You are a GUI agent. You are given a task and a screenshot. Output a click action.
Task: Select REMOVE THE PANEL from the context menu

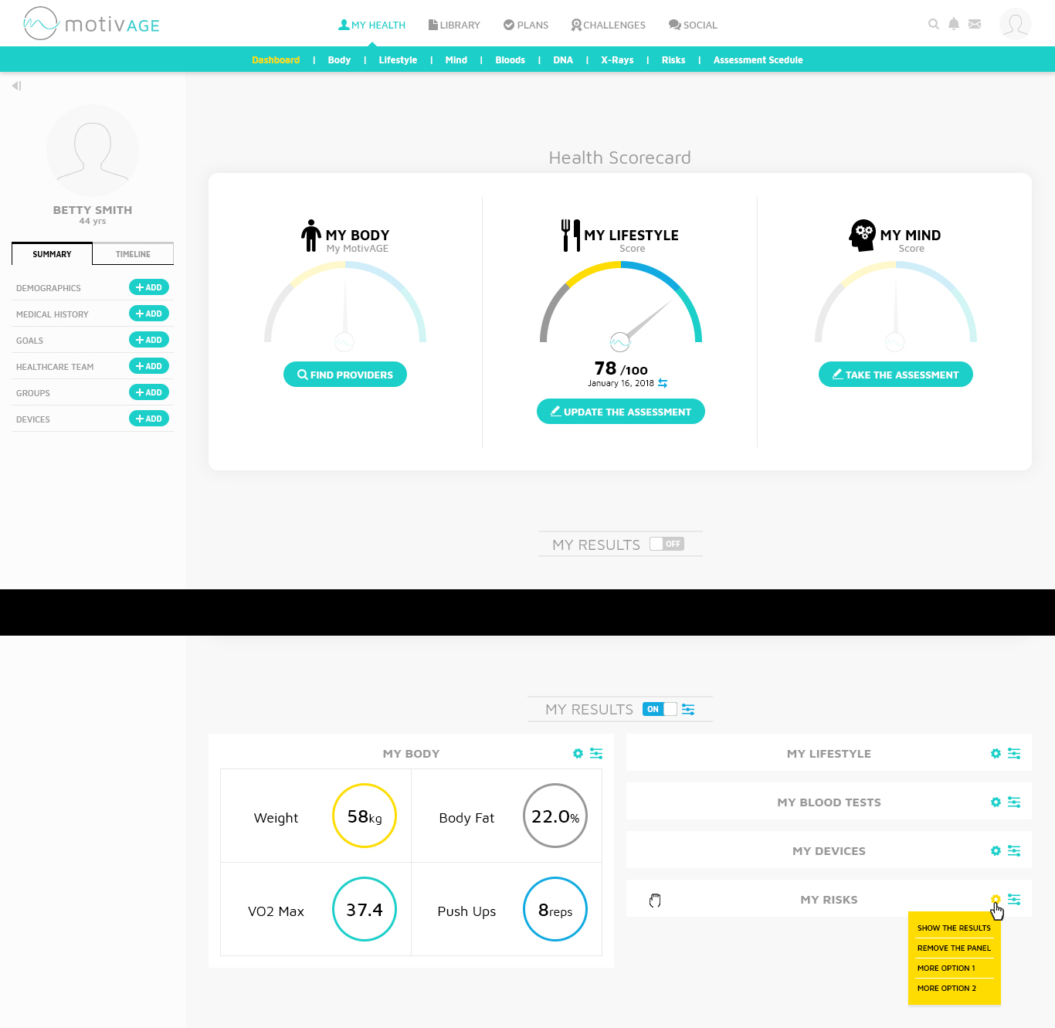(954, 948)
